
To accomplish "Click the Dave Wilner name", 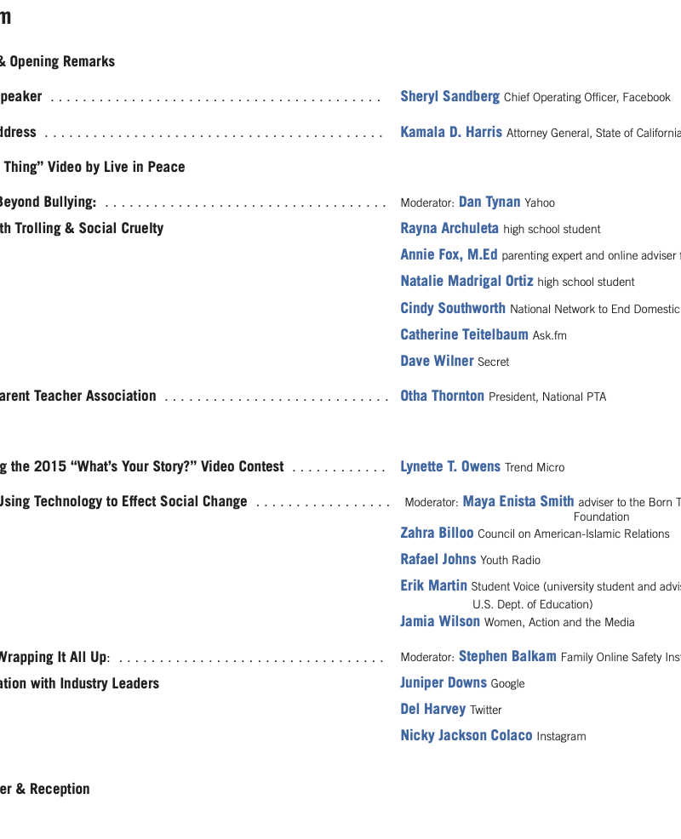I will [437, 362].
